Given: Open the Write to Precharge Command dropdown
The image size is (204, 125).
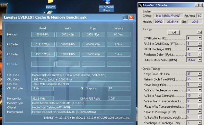Looking at the screenshot, I should [x=200, y=90].
